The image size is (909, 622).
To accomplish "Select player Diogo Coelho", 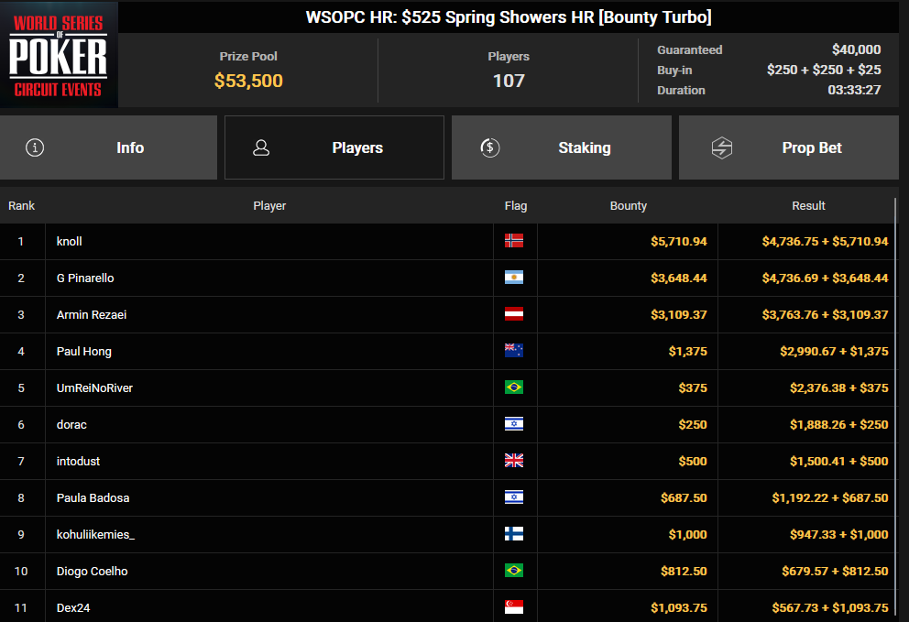I will (93, 571).
